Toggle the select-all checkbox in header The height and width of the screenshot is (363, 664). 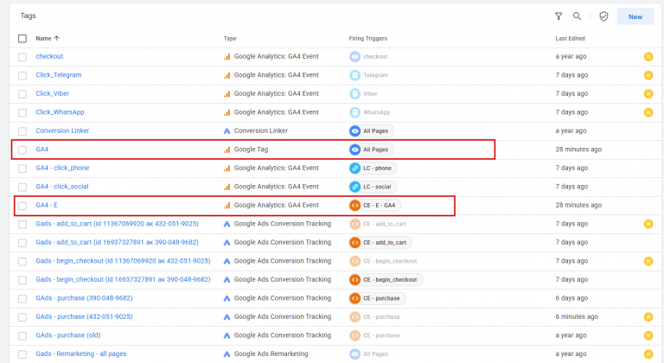22,39
